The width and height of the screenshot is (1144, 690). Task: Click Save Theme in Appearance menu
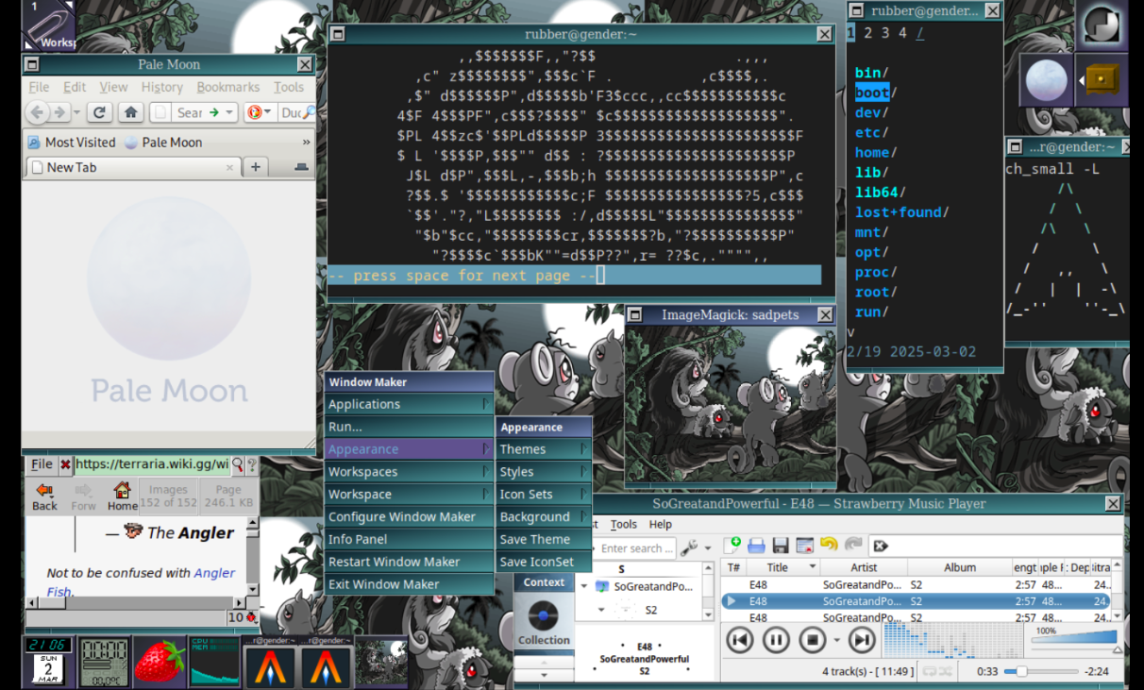tap(534, 539)
